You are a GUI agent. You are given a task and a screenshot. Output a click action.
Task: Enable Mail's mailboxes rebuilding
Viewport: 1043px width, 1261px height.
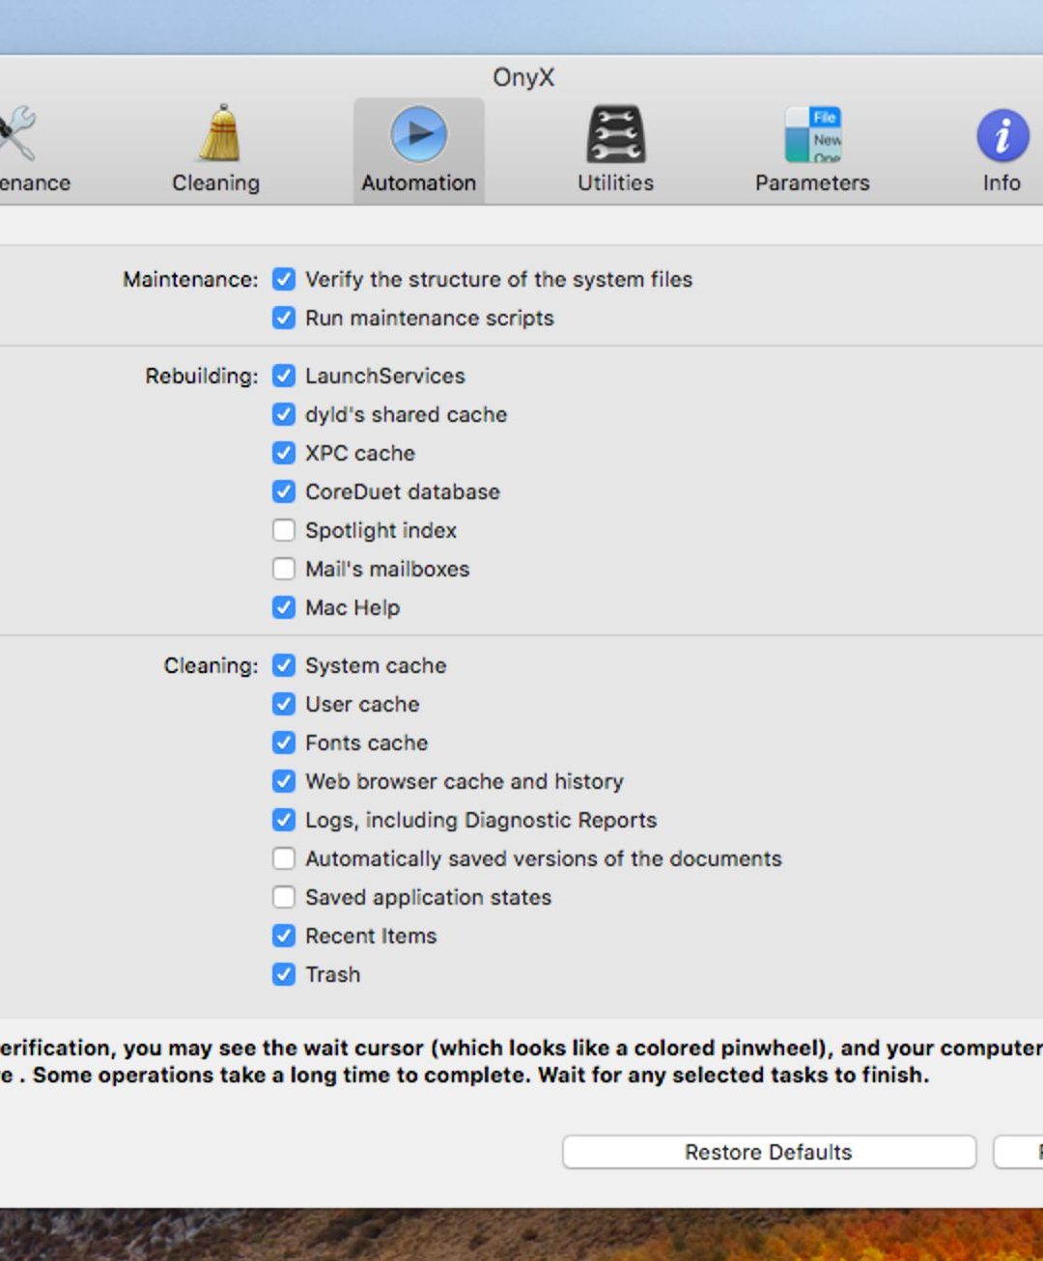click(x=283, y=569)
